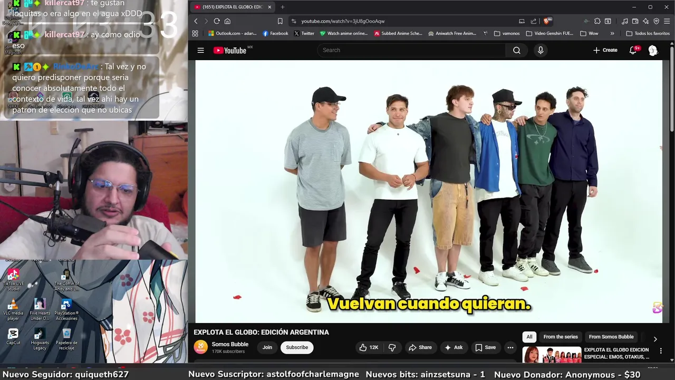Expand the Wow bookmarks folder
The width and height of the screenshot is (675, 380).
(589, 33)
